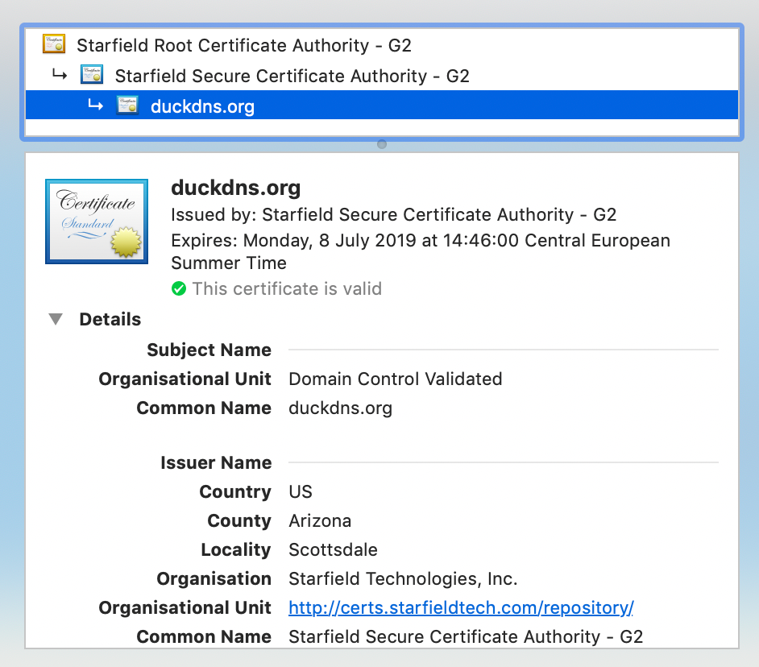Collapse the Details disclosure triangle
759x667 pixels.
tap(56, 320)
